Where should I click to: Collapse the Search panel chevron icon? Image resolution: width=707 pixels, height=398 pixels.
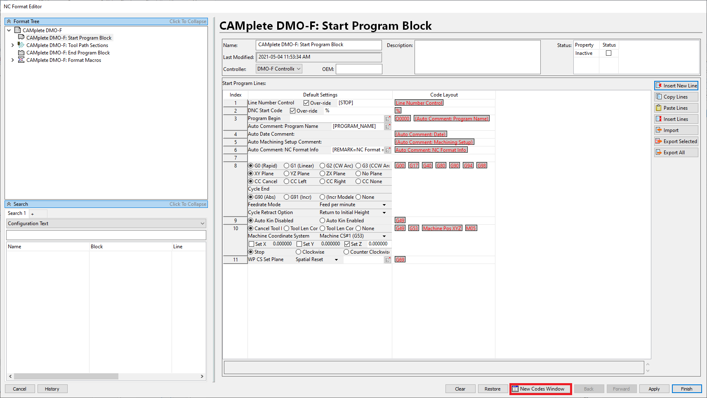click(9, 204)
